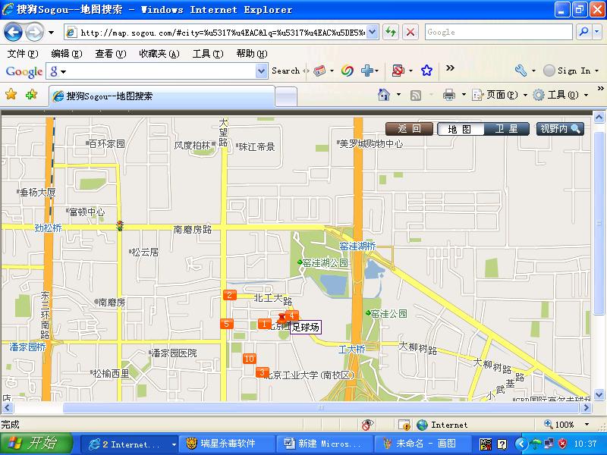Click the traffic light icon on the map
Viewport: 607px width, 455px height.
click(120, 226)
